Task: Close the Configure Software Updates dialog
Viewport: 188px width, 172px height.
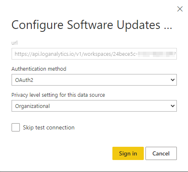Action: [x=180, y=9]
